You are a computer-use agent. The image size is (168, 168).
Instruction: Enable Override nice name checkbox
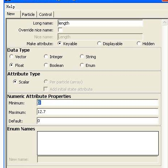[x=60, y=30]
